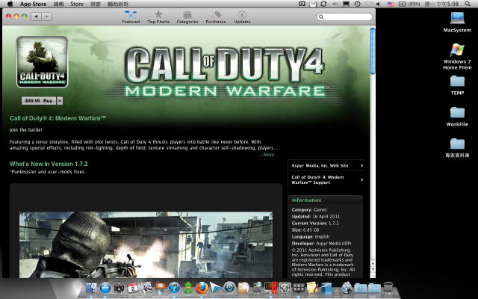The height and width of the screenshot is (299, 478).
Task: Open the US flag input source menu
Action: click(391, 4)
